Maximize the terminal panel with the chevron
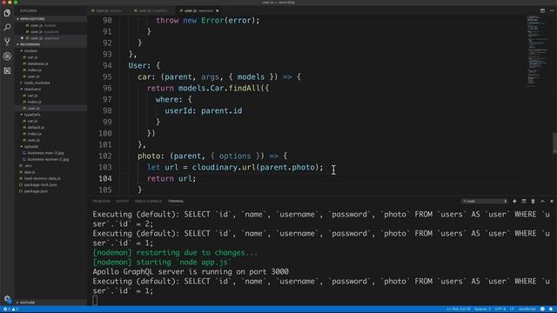Screen dimensions: 557x313 coord(542,201)
